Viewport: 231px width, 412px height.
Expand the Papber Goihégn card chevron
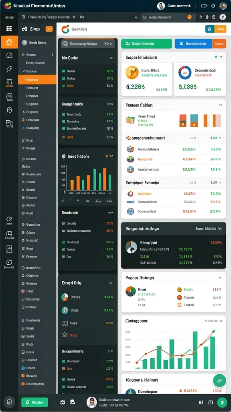click(220, 278)
